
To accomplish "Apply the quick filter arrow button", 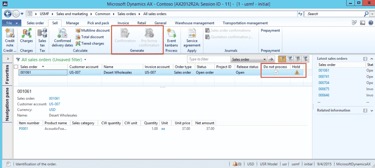I will 271,59.
